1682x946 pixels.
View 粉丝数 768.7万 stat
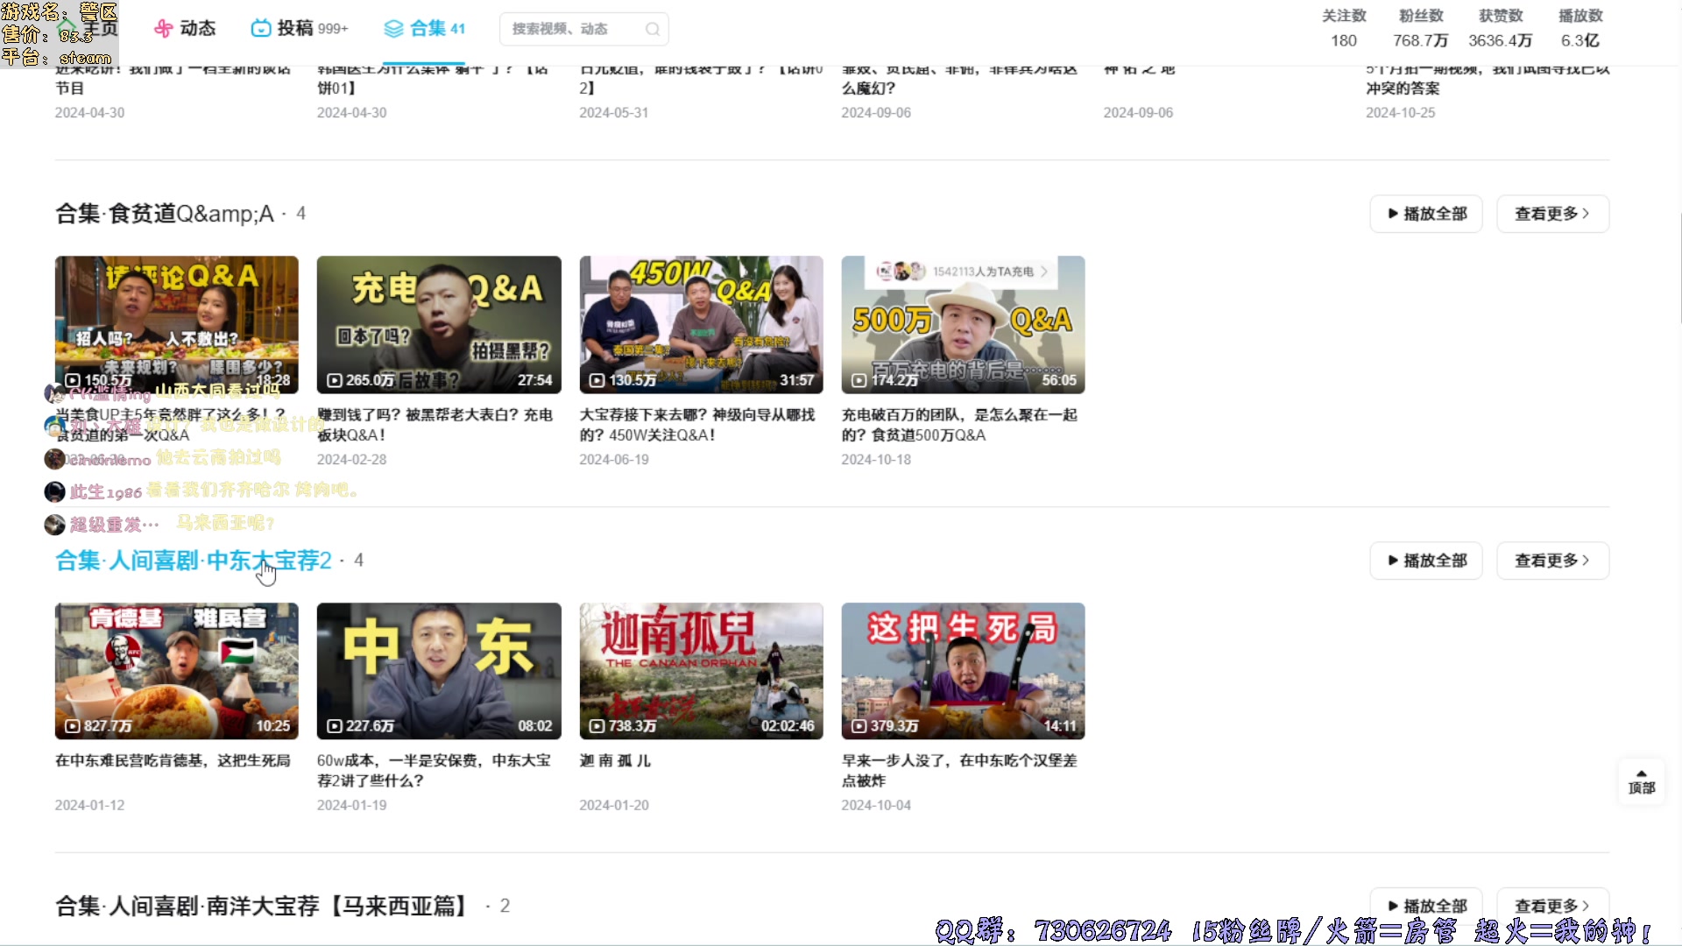click(x=1420, y=28)
